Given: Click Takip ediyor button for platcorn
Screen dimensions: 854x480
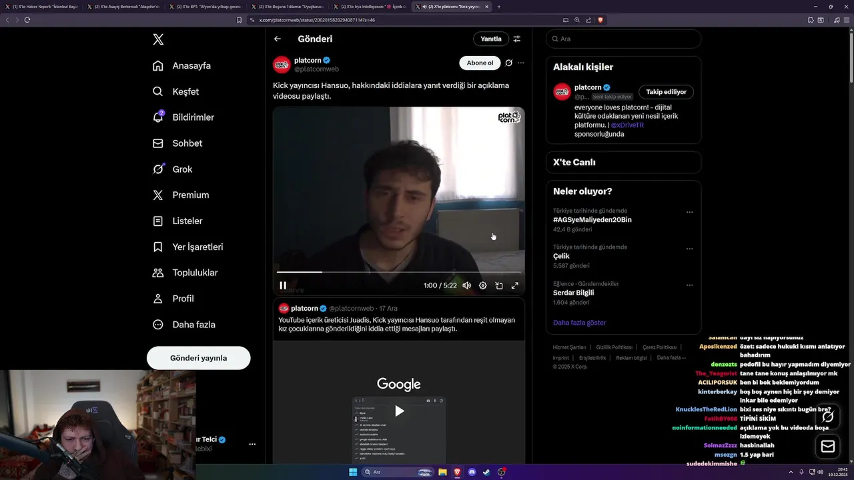Looking at the screenshot, I should point(666,92).
